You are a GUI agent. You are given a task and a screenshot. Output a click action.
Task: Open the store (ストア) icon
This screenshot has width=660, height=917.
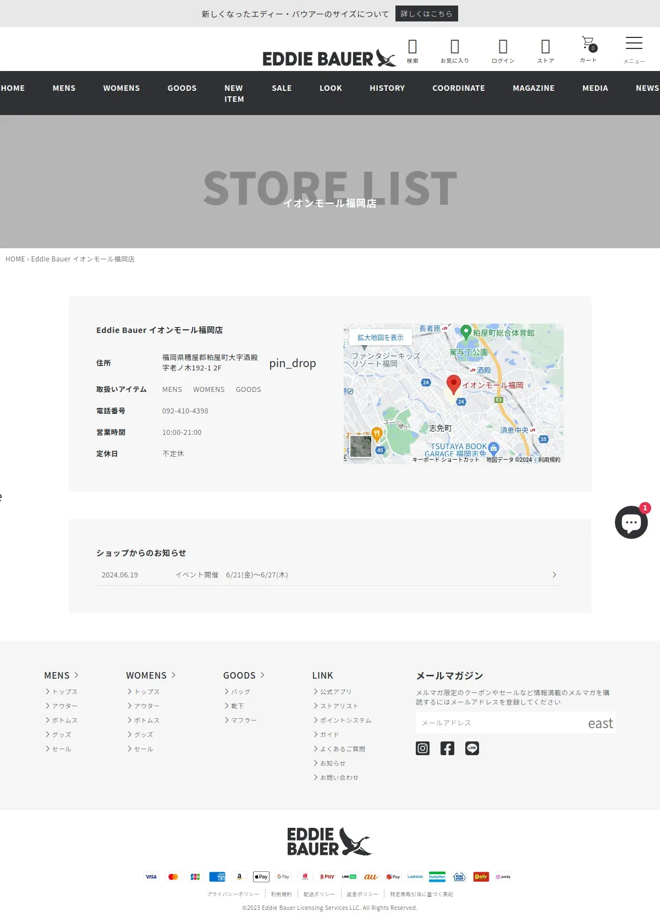click(x=546, y=51)
